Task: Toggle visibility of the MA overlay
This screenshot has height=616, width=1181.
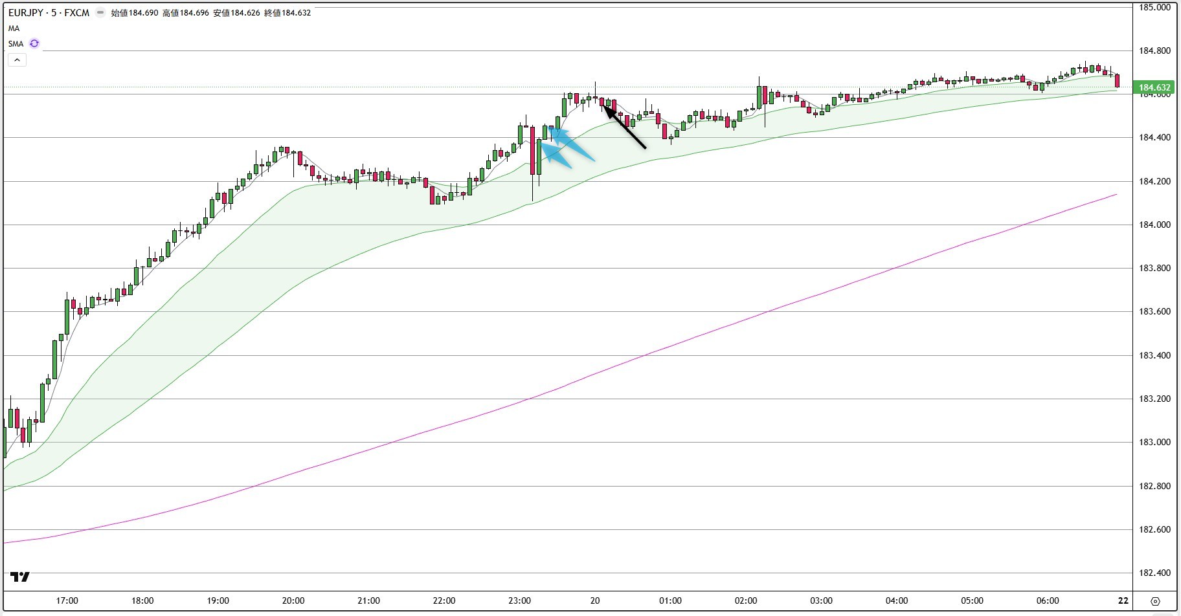Action: (x=13, y=28)
